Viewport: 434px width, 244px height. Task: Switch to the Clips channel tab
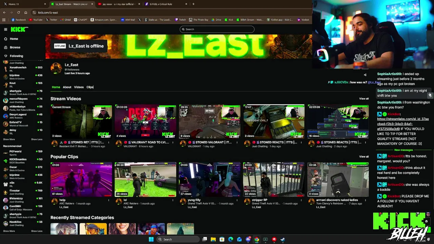(x=90, y=87)
